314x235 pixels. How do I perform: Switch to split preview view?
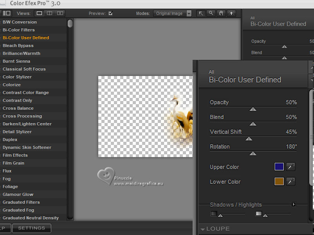click(x=49, y=13)
